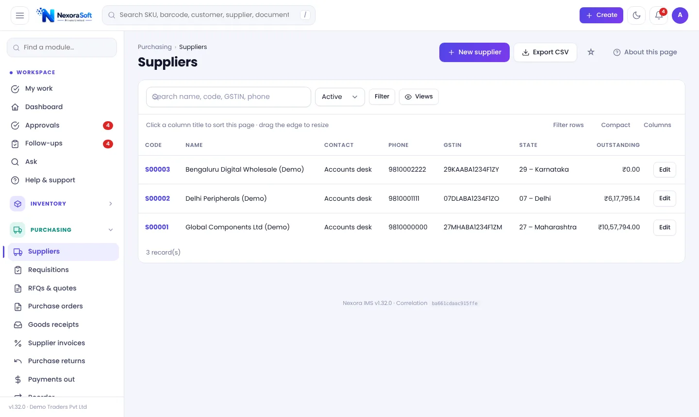This screenshot has height=417, width=699.
Task: Open the Columns chooser
Action: pos(657,125)
